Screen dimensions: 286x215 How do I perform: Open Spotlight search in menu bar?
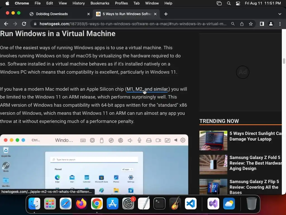[x=229, y=3]
